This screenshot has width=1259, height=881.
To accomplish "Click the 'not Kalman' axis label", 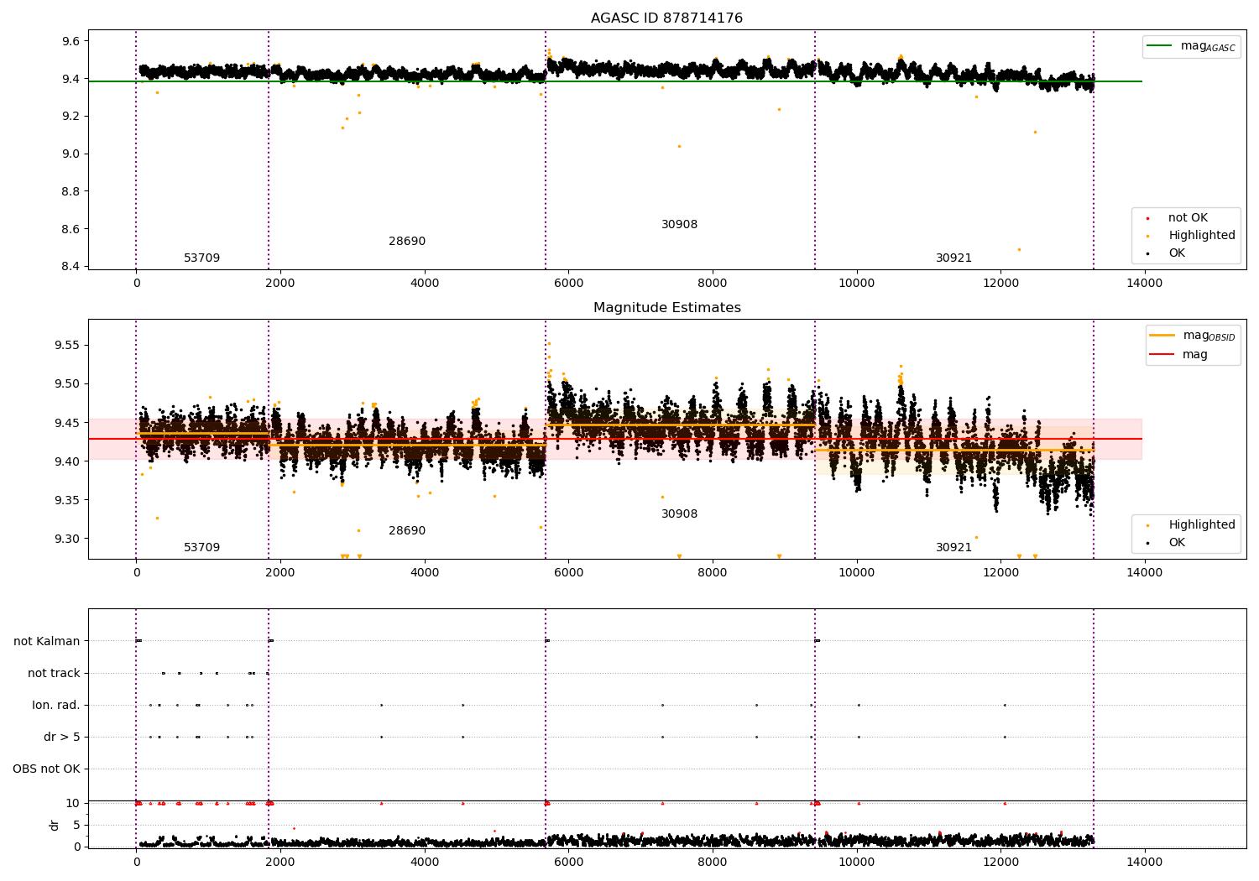I will 47,641.
